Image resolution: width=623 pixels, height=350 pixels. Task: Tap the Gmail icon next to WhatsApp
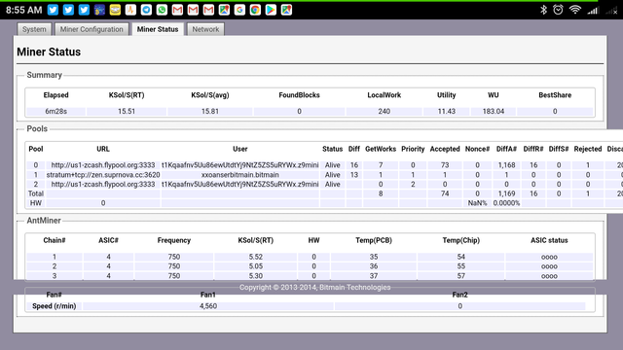[177, 10]
